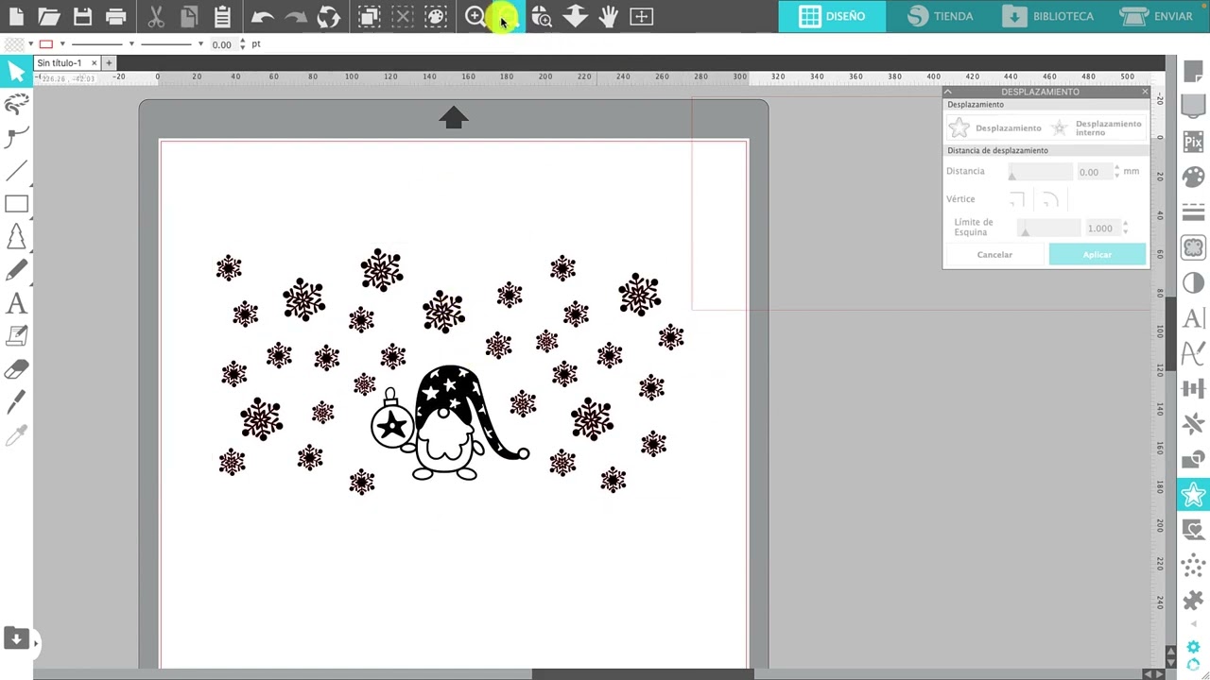Adjust the Límite de Esquina 1.000 stepper
Image resolution: width=1210 pixels, height=680 pixels.
coord(1125,228)
